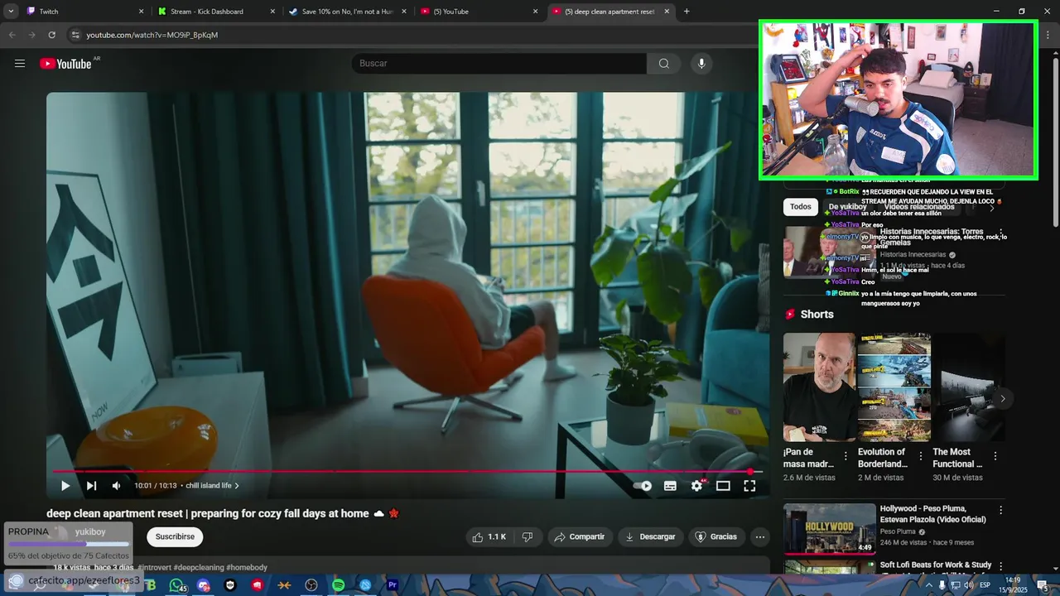Open the Evolution of Borderlands Short thumbnail

894,387
